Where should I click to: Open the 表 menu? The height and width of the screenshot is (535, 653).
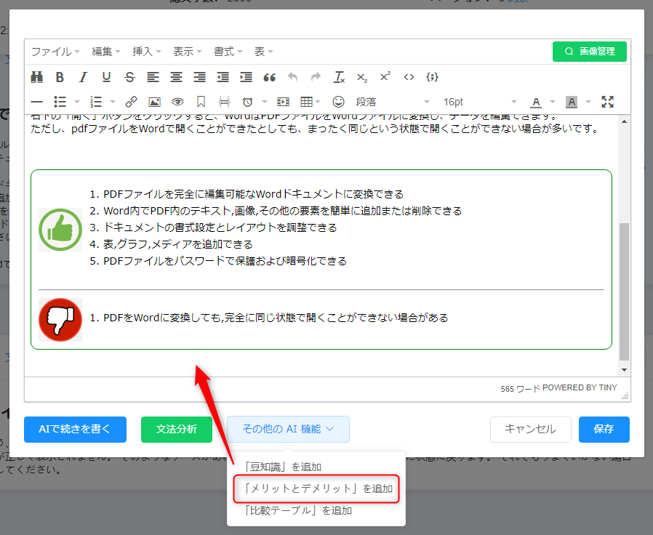tap(264, 52)
